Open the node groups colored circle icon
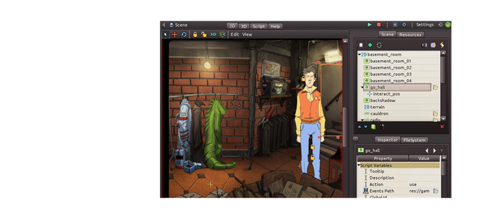The image size is (479, 224). click(x=433, y=45)
